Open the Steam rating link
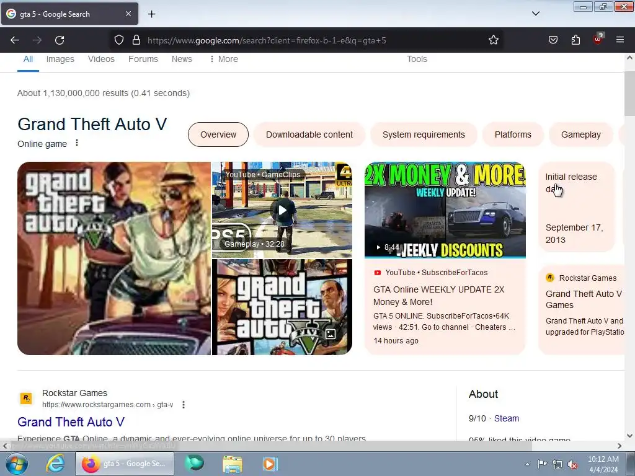 click(506, 418)
